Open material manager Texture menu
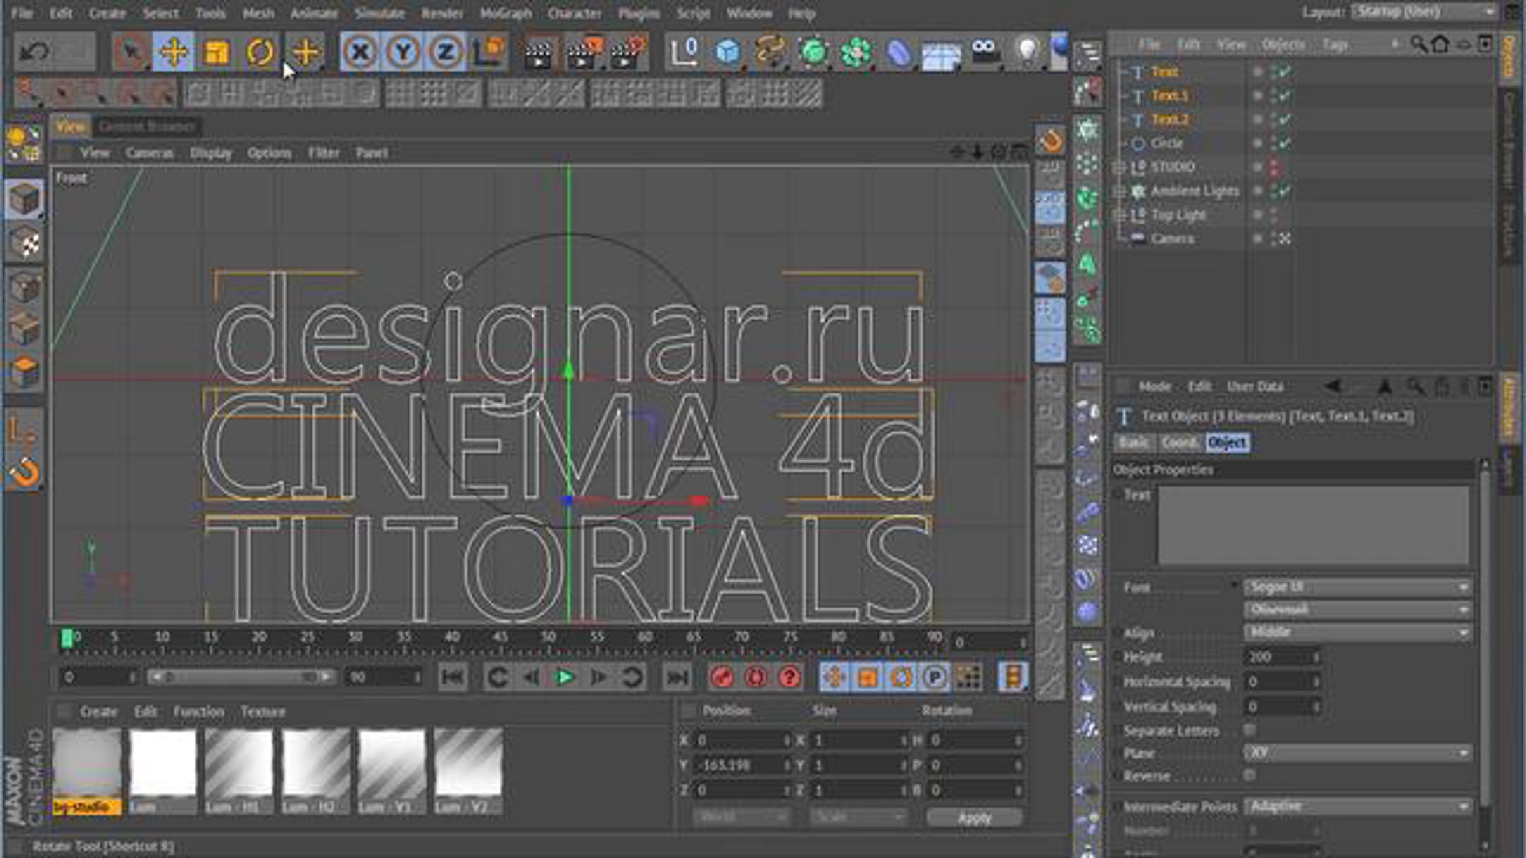The width and height of the screenshot is (1526, 858). (x=263, y=712)
